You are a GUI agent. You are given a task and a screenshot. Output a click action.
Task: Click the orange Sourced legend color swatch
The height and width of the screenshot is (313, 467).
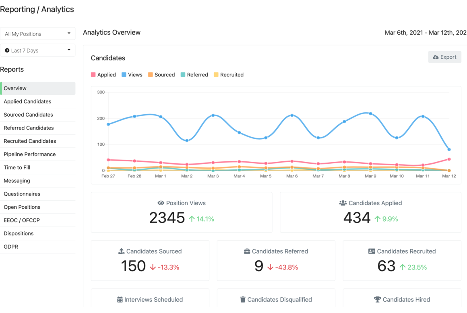coord(151,75)
